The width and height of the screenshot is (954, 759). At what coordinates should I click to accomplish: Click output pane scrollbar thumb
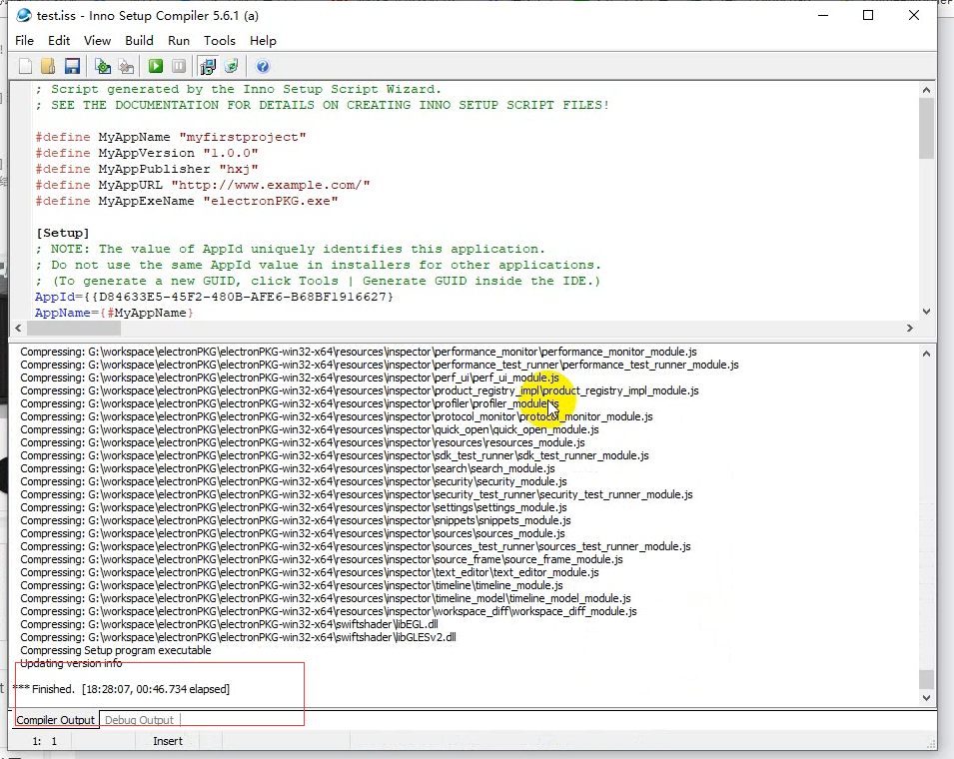coord(926,679)
